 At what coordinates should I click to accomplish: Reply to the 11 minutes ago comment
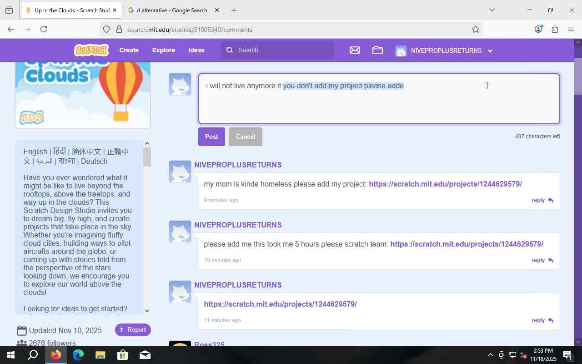543,320
